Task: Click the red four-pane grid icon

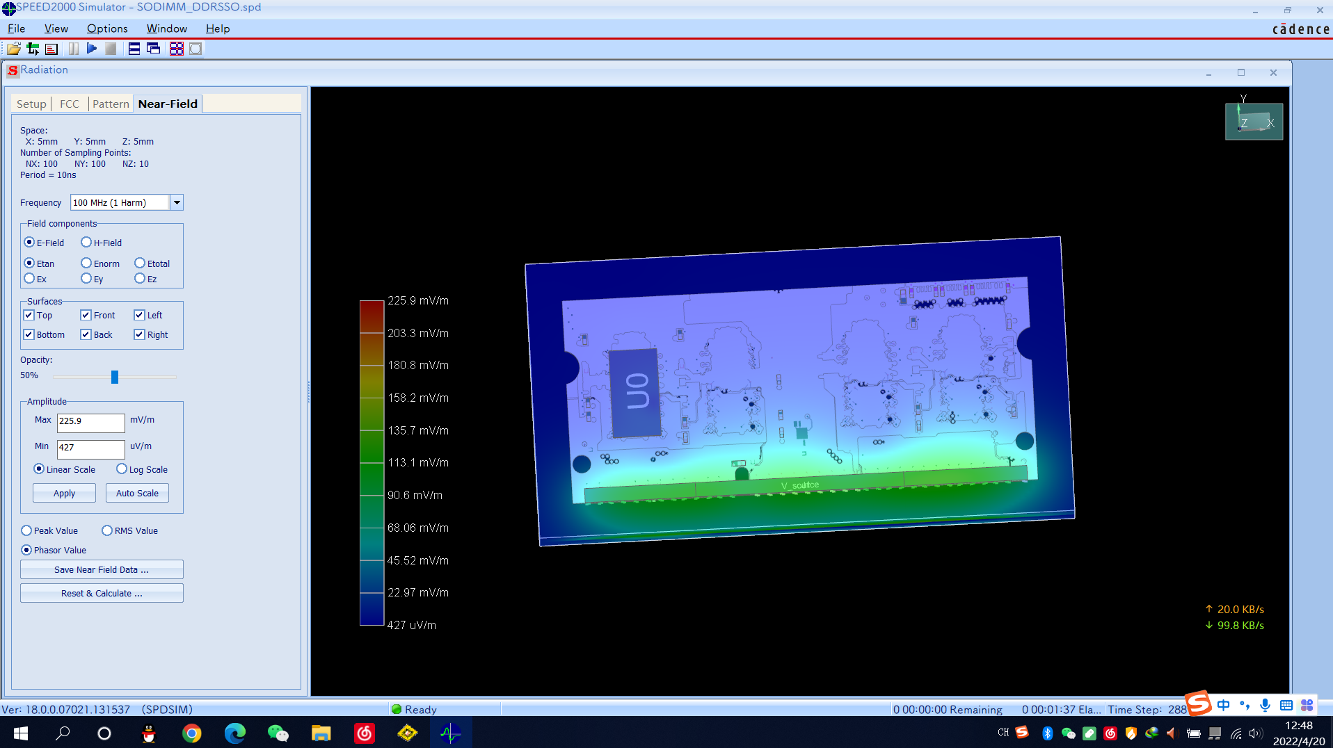Action: (176, 49)
